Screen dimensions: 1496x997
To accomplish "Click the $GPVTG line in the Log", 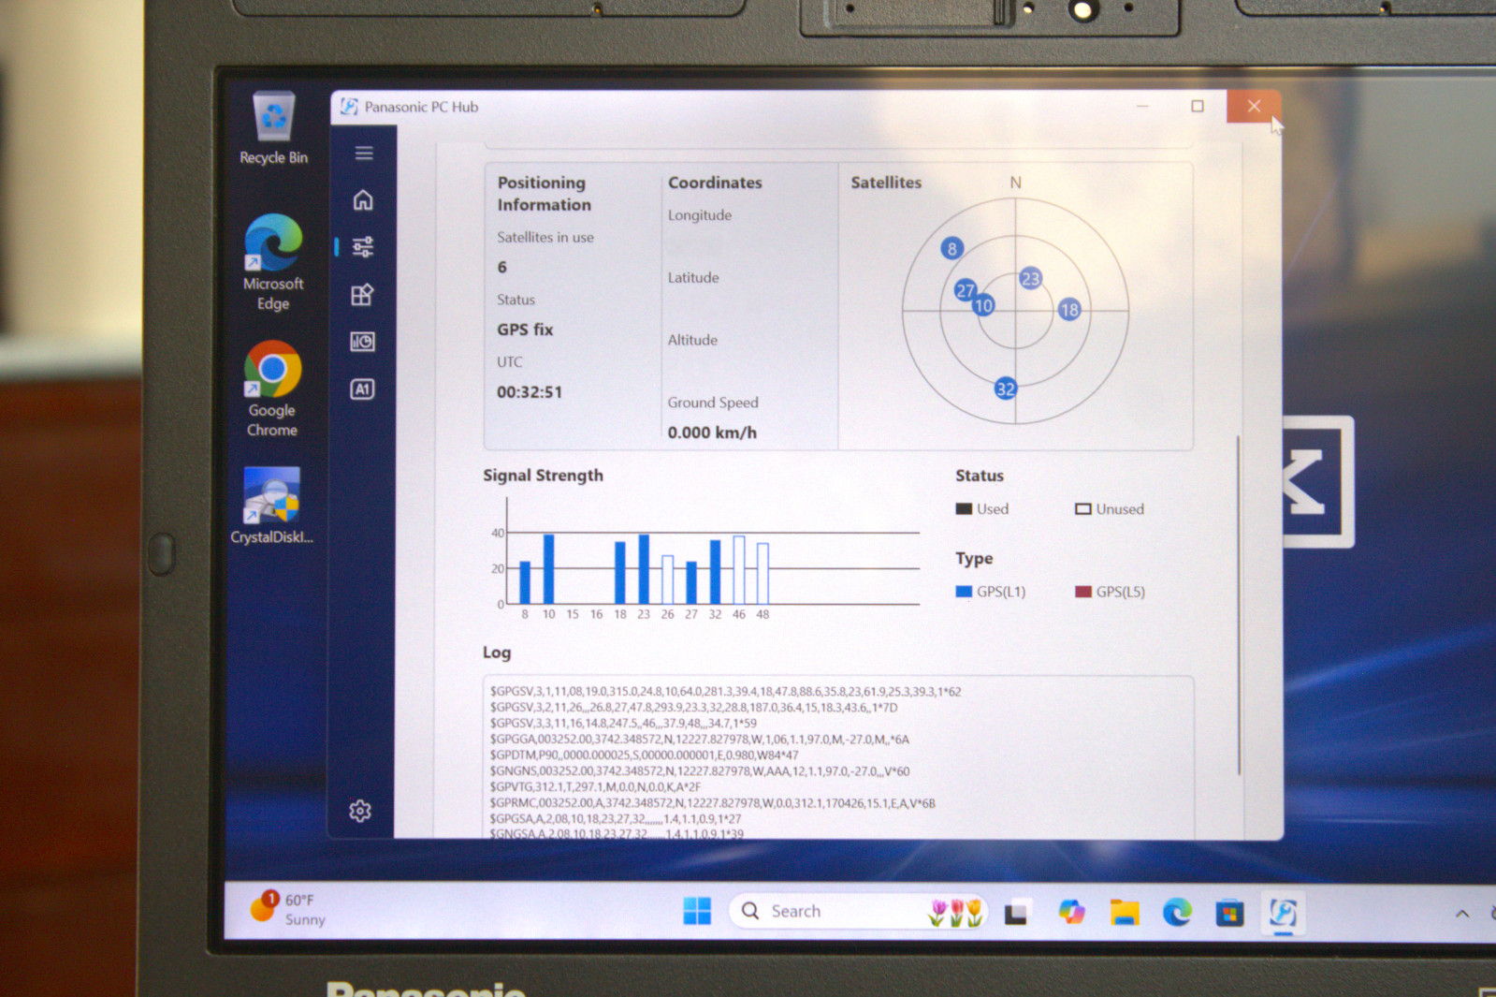I will coord(595,787).
